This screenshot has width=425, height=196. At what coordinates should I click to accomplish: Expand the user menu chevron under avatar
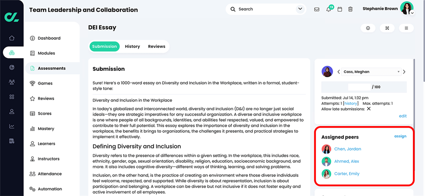click(412, 13)
